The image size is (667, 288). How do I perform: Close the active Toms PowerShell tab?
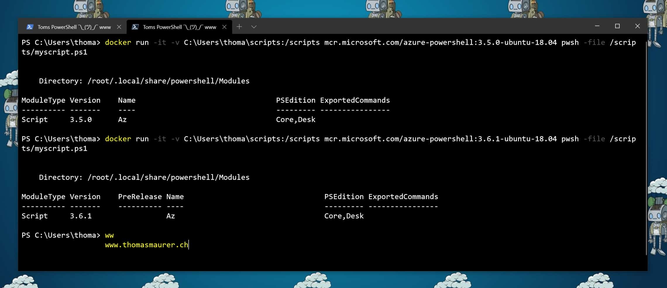pyautogui.click(x=224, y=27)
